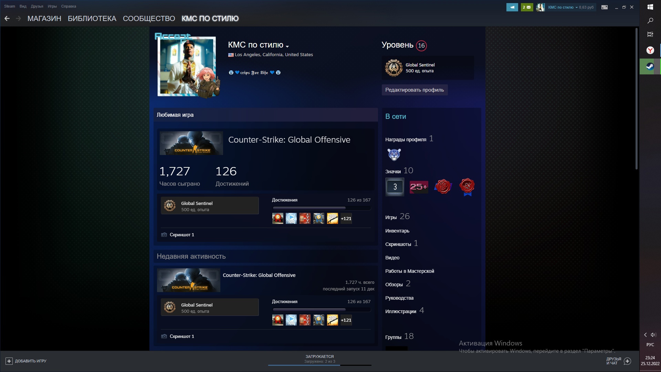The image size is (661, 372).
Task: Open the КМС ПО СТИЛЮ navigation tab
Action: (210, 19)
